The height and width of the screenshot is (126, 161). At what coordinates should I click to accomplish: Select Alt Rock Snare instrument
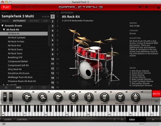[x=24, y=50]
